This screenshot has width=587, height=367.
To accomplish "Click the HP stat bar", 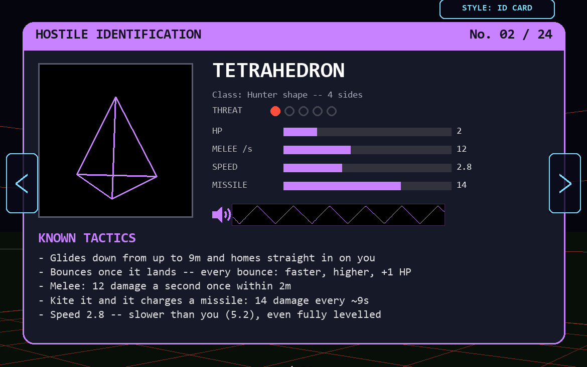I will coord(367,132).
